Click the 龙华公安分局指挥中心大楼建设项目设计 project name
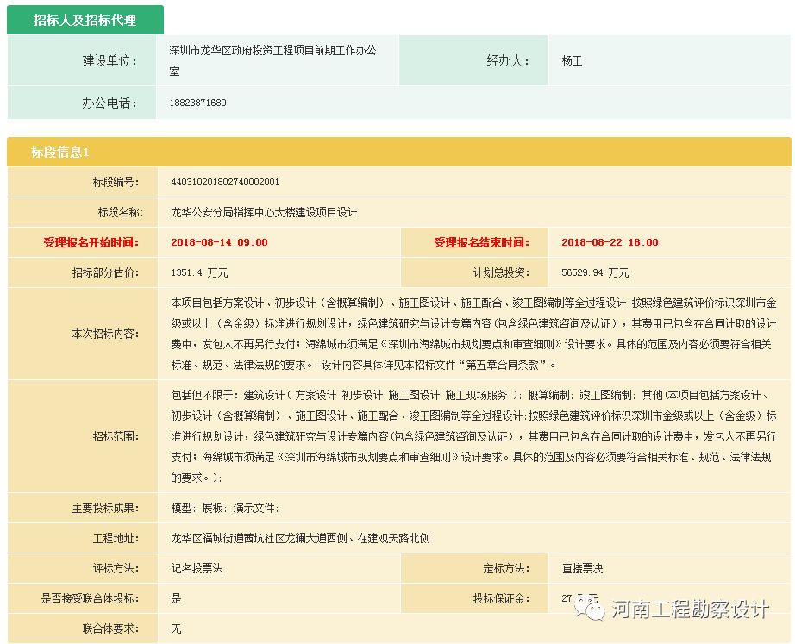795x644 pixels. (264, 212)
